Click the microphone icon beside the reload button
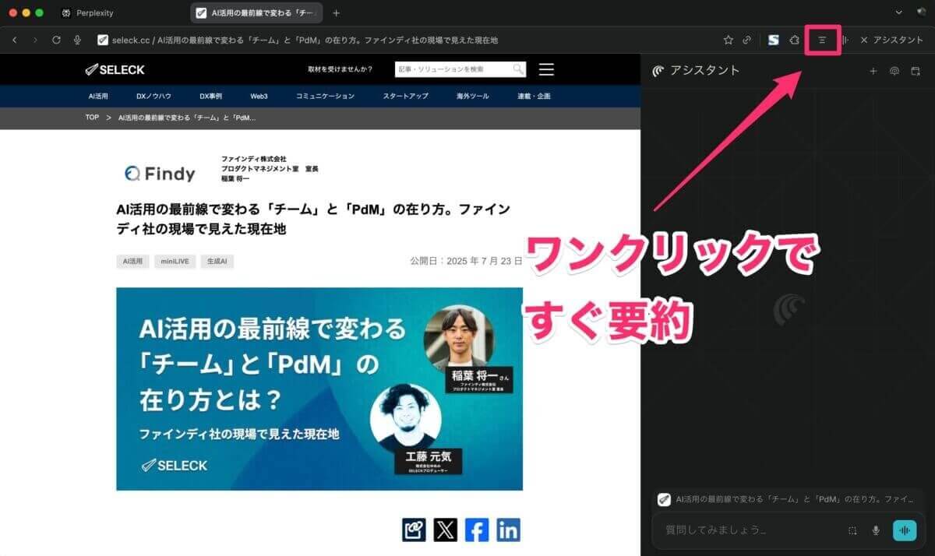 [x=77, y=40]
